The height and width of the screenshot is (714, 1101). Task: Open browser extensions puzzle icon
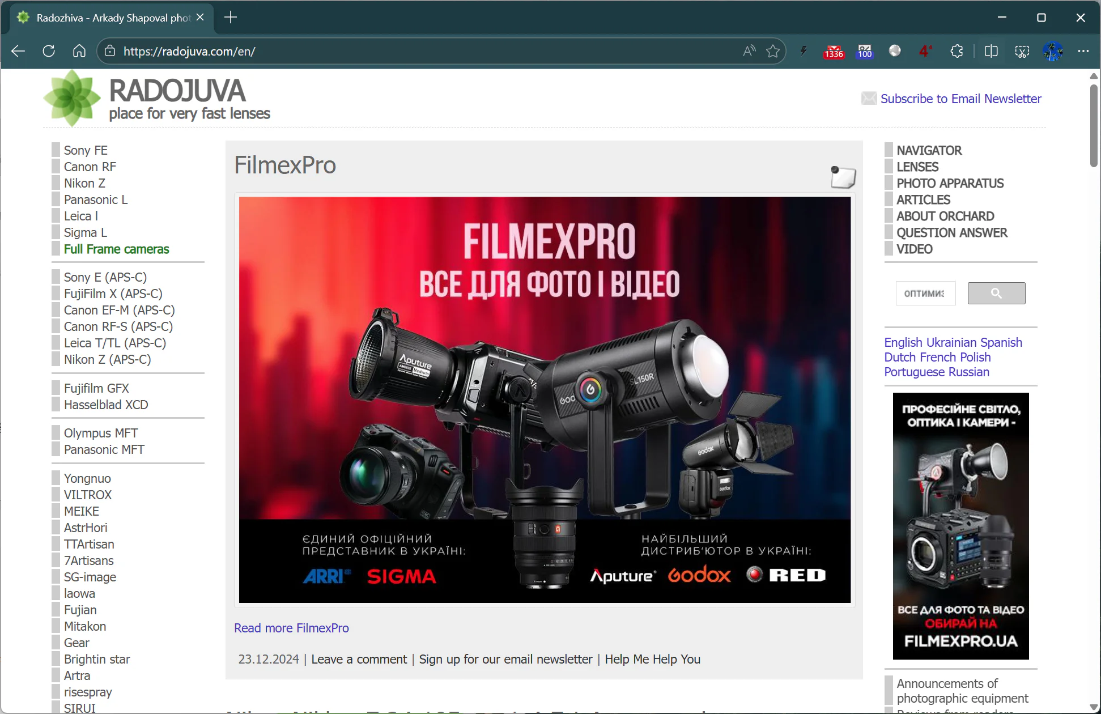coord(957,51)
